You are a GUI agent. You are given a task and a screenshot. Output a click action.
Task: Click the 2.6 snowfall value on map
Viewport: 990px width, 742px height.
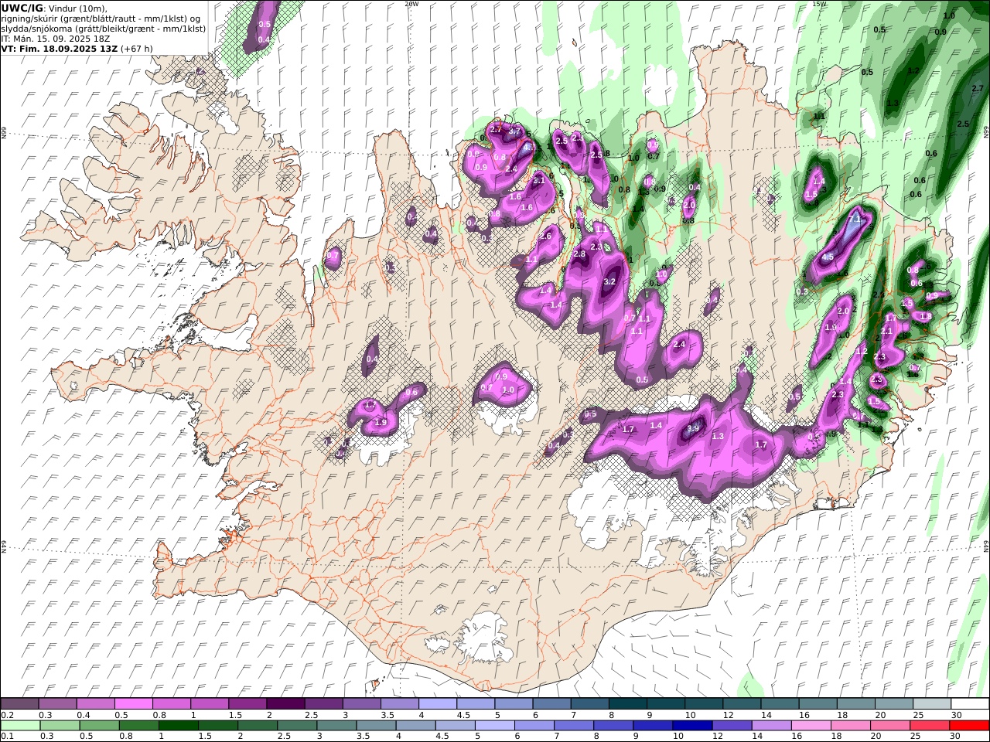(x=545, y=237)
